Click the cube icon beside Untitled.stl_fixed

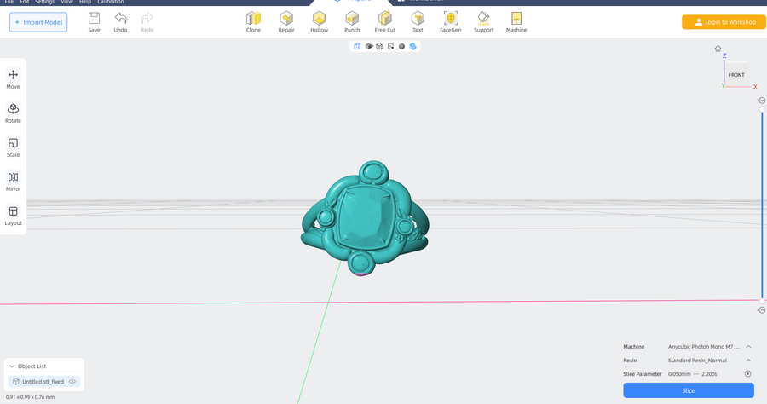click(15, 382)
